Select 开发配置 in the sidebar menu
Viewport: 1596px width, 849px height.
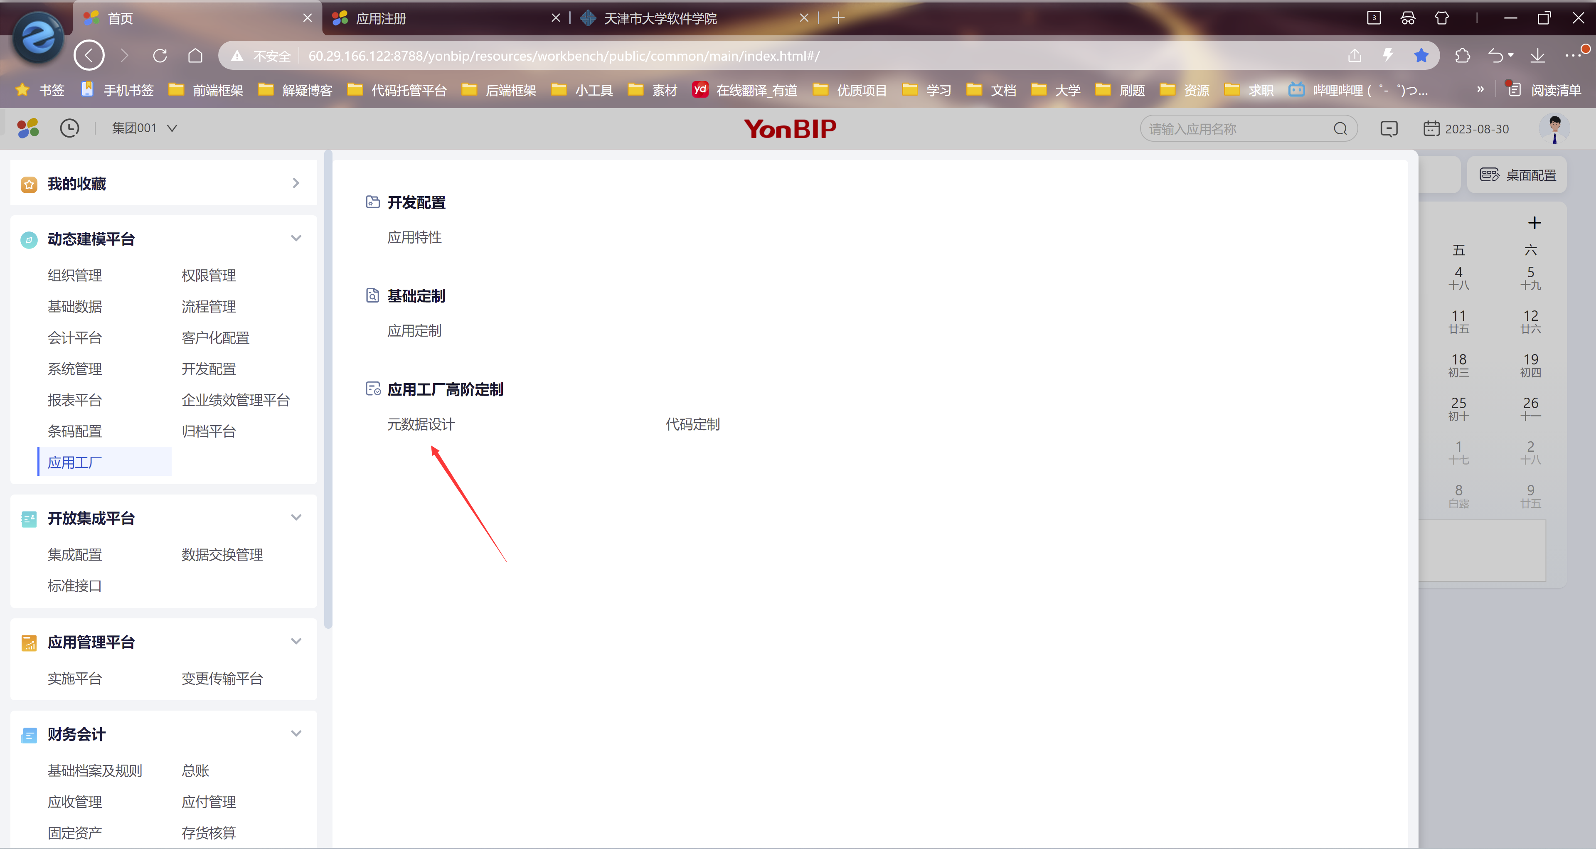click(x=208, y=369)
